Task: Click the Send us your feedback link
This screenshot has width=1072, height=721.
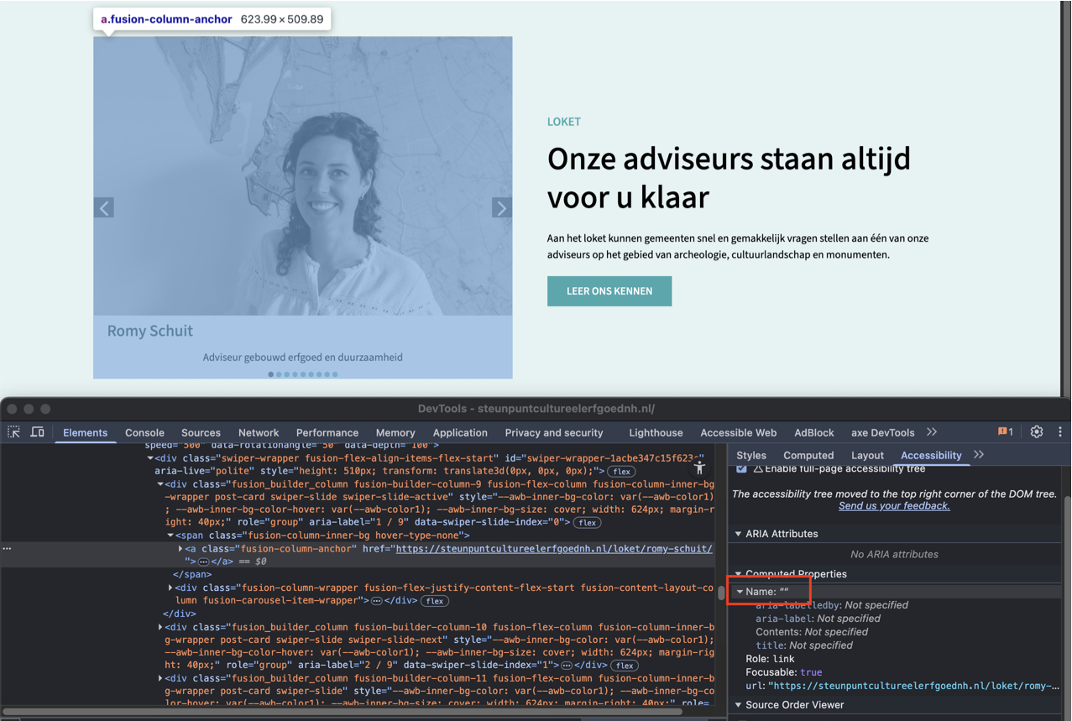Action: click(x=894, y=506)
